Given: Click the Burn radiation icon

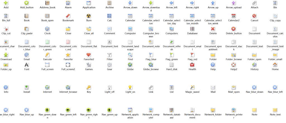Looking at the screenshot, I should 89,16.
